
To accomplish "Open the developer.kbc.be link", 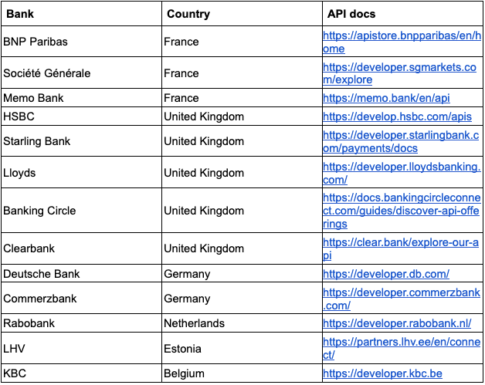I will (382, 373).
